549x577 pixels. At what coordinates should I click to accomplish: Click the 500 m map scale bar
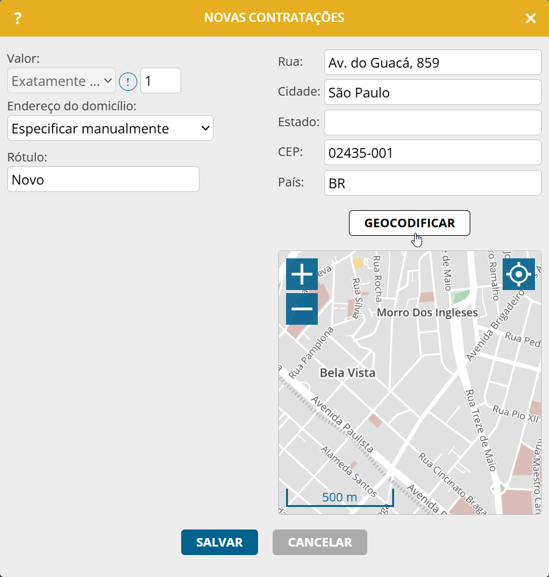point(340,498)
